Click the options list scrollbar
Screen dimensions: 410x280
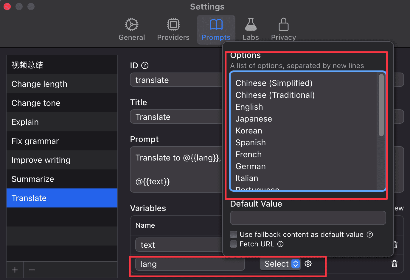click(381, 105)
